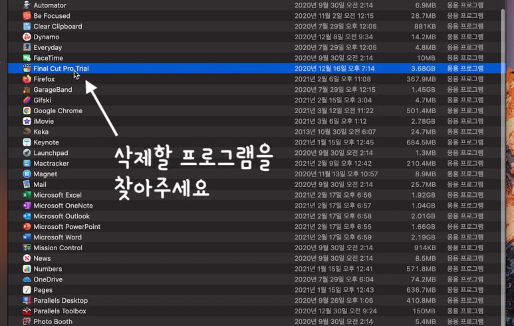Screen dimensions: 514x326
Task: Click the News app icon
Action: point(27,258)
